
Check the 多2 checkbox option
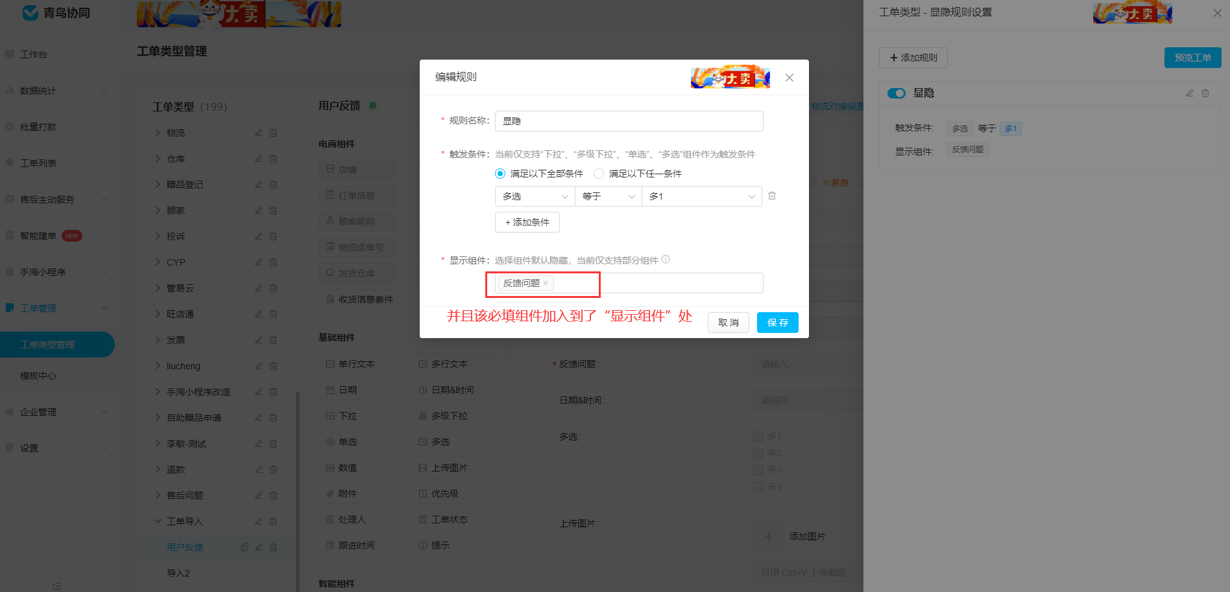758,453
